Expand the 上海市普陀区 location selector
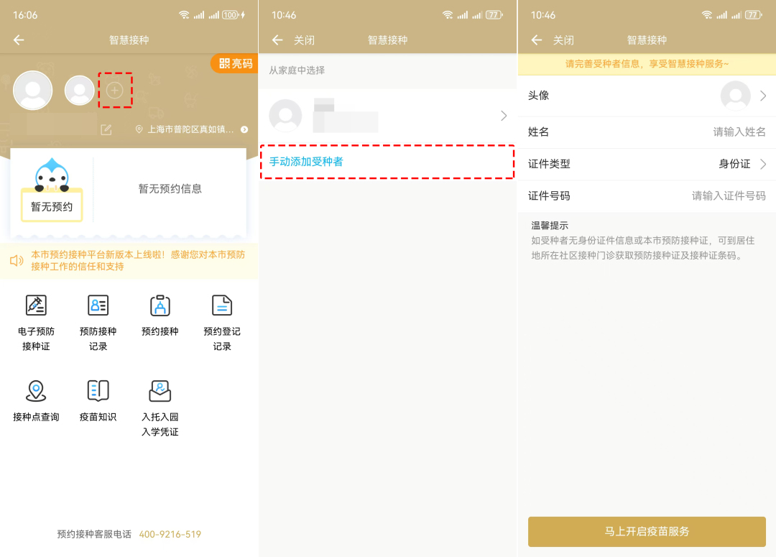This screenshot has width=776, height=557. tap(192, 129)
